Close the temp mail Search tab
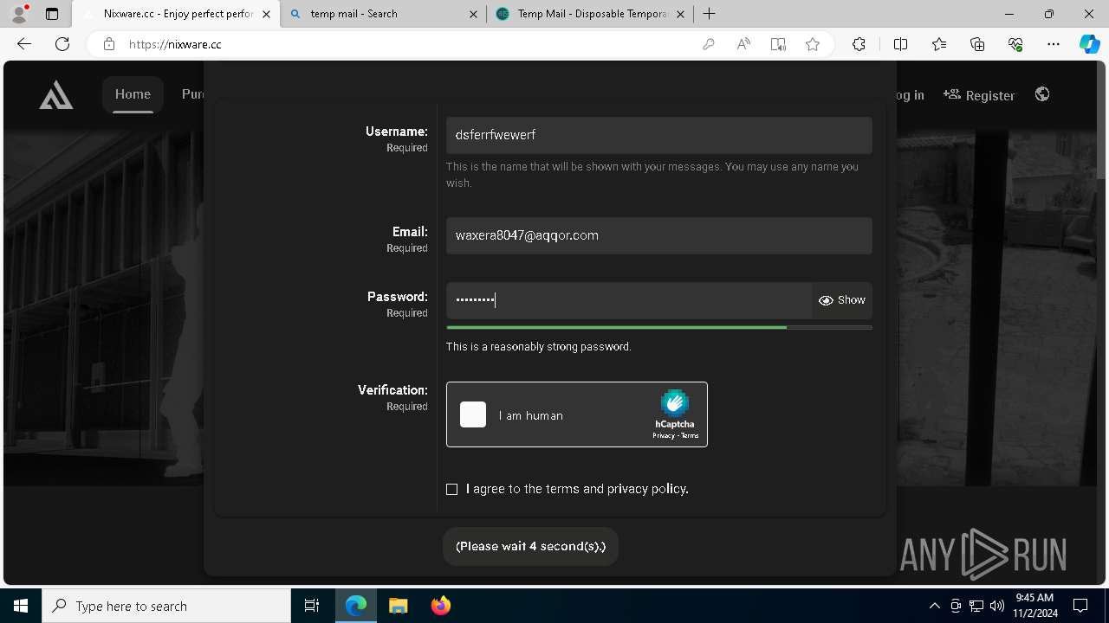Viewport: 1109px width, 623px height. click(x=473, y=14)
